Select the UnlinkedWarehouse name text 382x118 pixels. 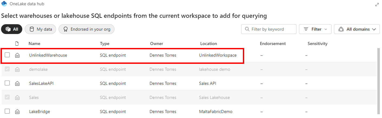[x=48, y=55]
